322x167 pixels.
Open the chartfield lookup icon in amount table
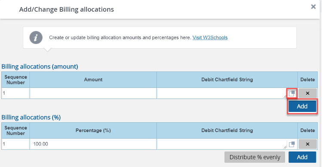tap(291, 93)
